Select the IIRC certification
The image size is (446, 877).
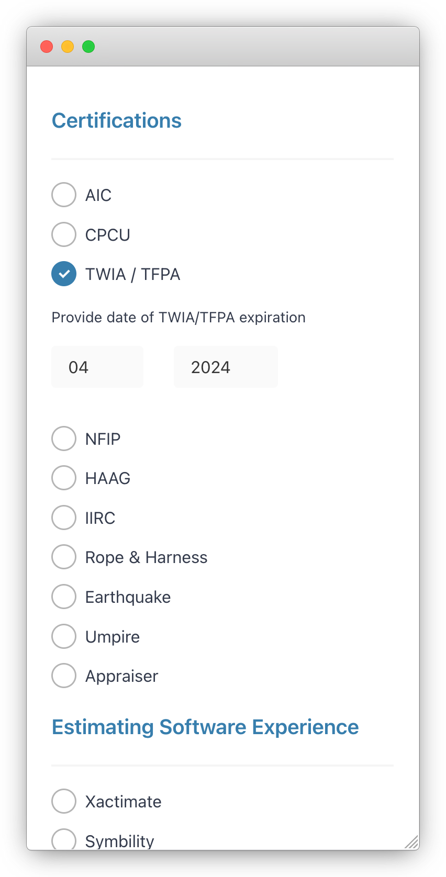64,518
